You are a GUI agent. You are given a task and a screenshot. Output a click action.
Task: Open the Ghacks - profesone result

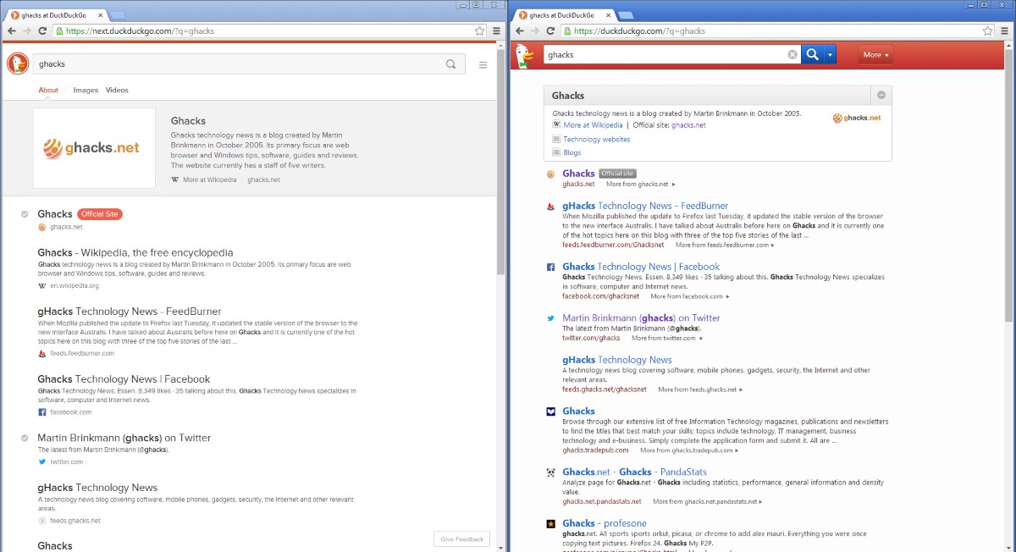click(604, 523)
